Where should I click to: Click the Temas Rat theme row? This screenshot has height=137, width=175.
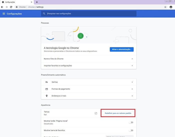(89, 113)
